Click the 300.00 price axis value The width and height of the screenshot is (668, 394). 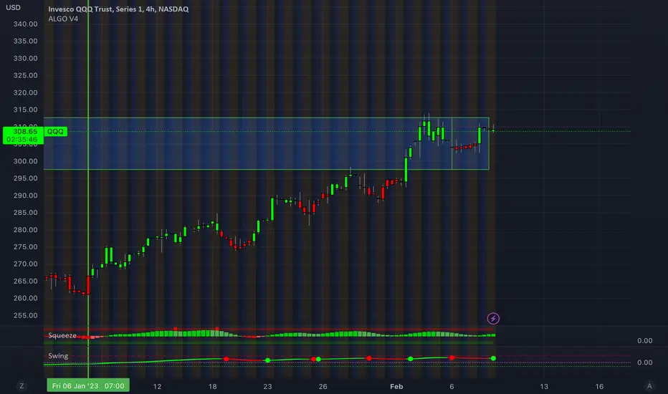tap(25, 161)
